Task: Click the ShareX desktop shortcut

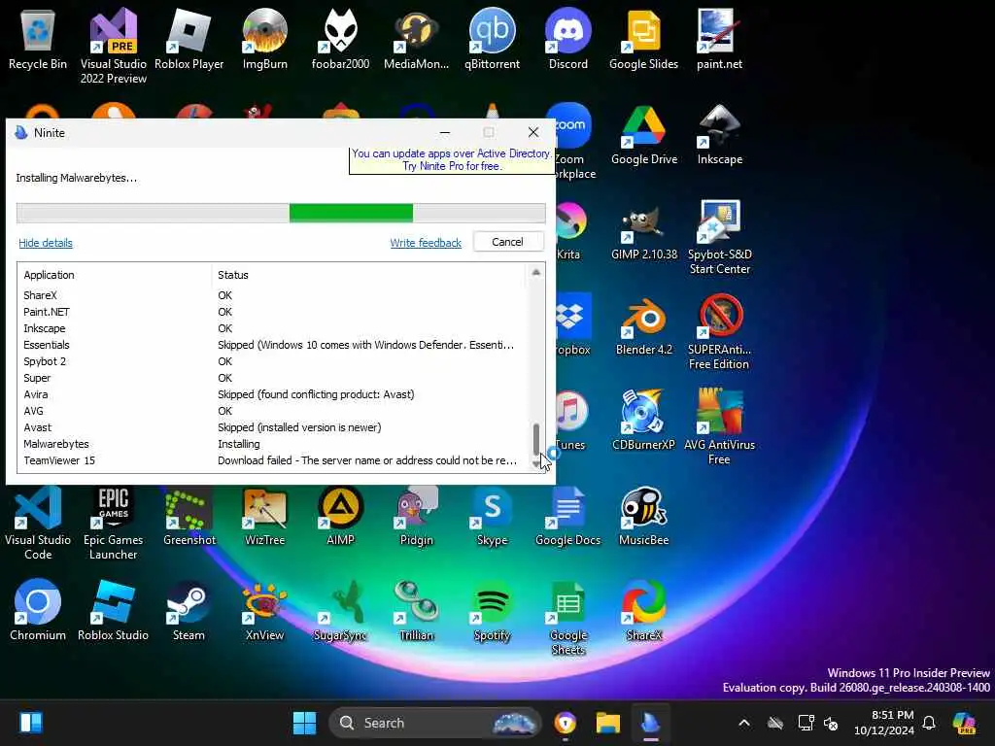Action: [643, 610]
